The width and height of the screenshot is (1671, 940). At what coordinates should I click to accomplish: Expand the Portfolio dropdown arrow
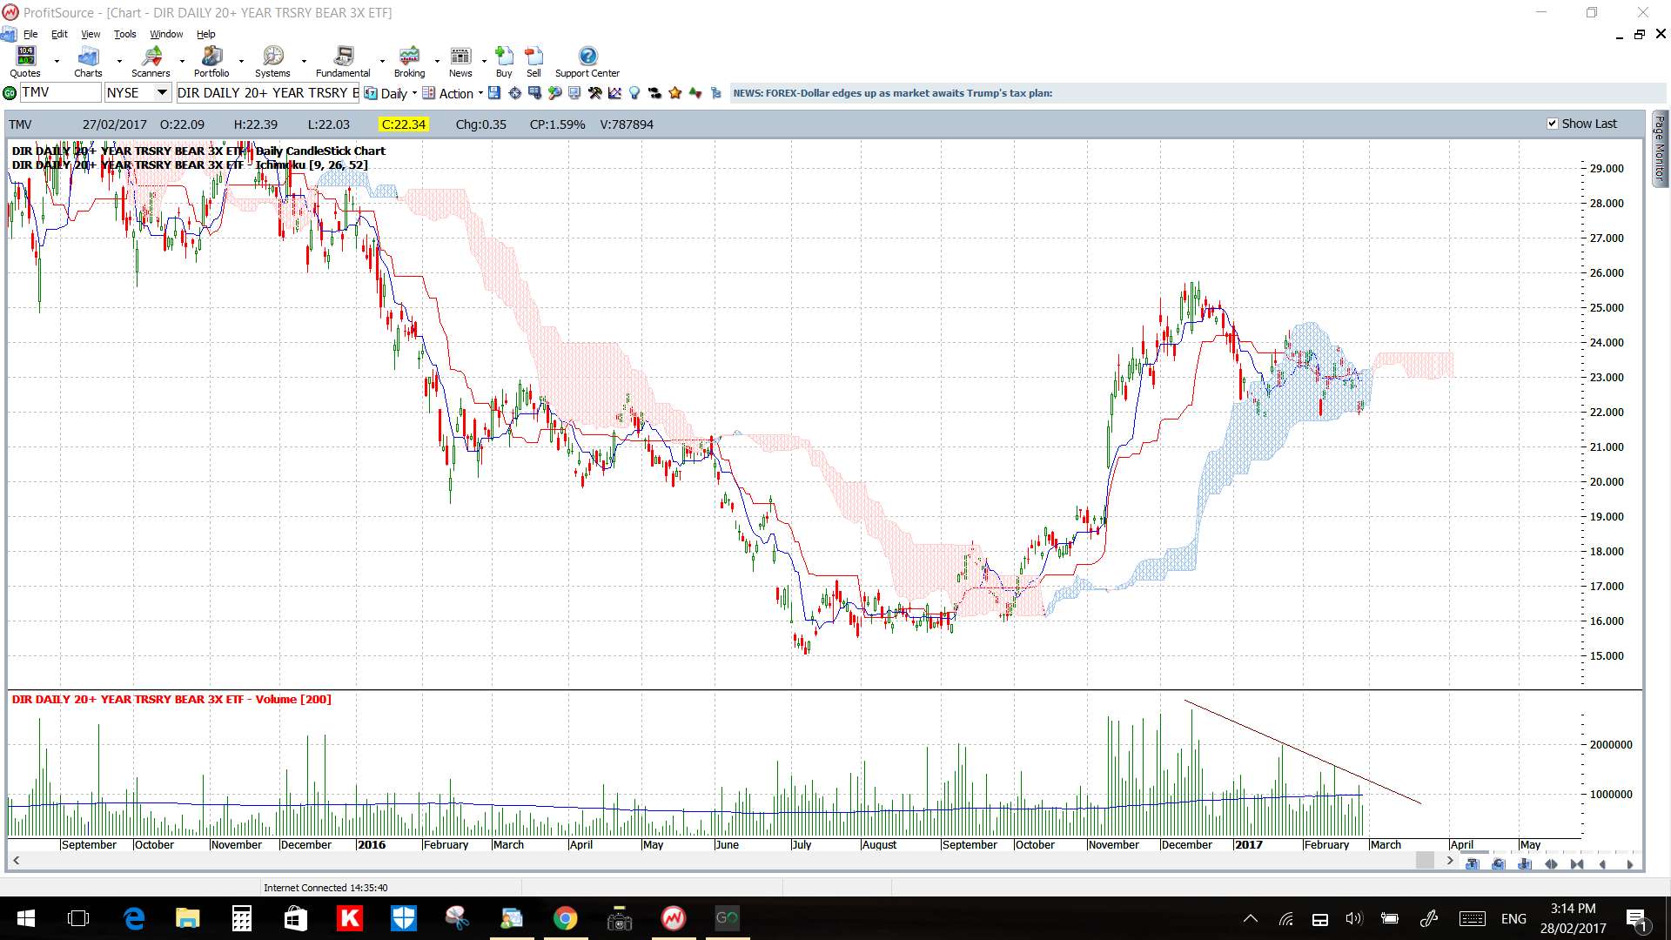coord(241,62)
